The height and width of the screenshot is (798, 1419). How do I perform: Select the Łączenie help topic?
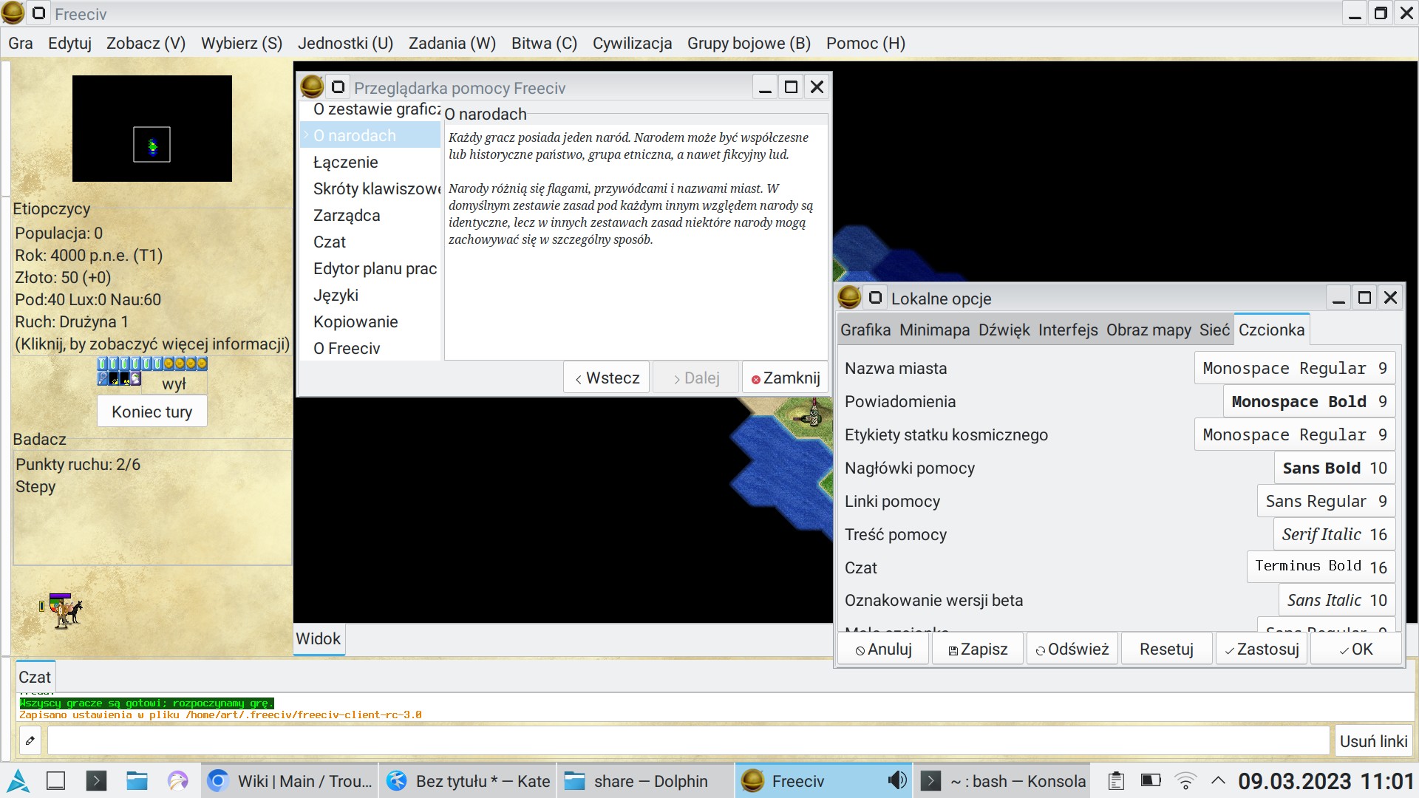coord(370,162)
